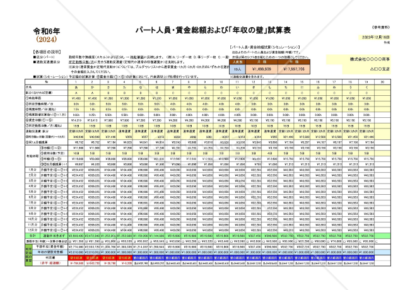Select the annual total ¥17,997,706
This screenshot has height=290, width=410.
(x=294, y=69)
